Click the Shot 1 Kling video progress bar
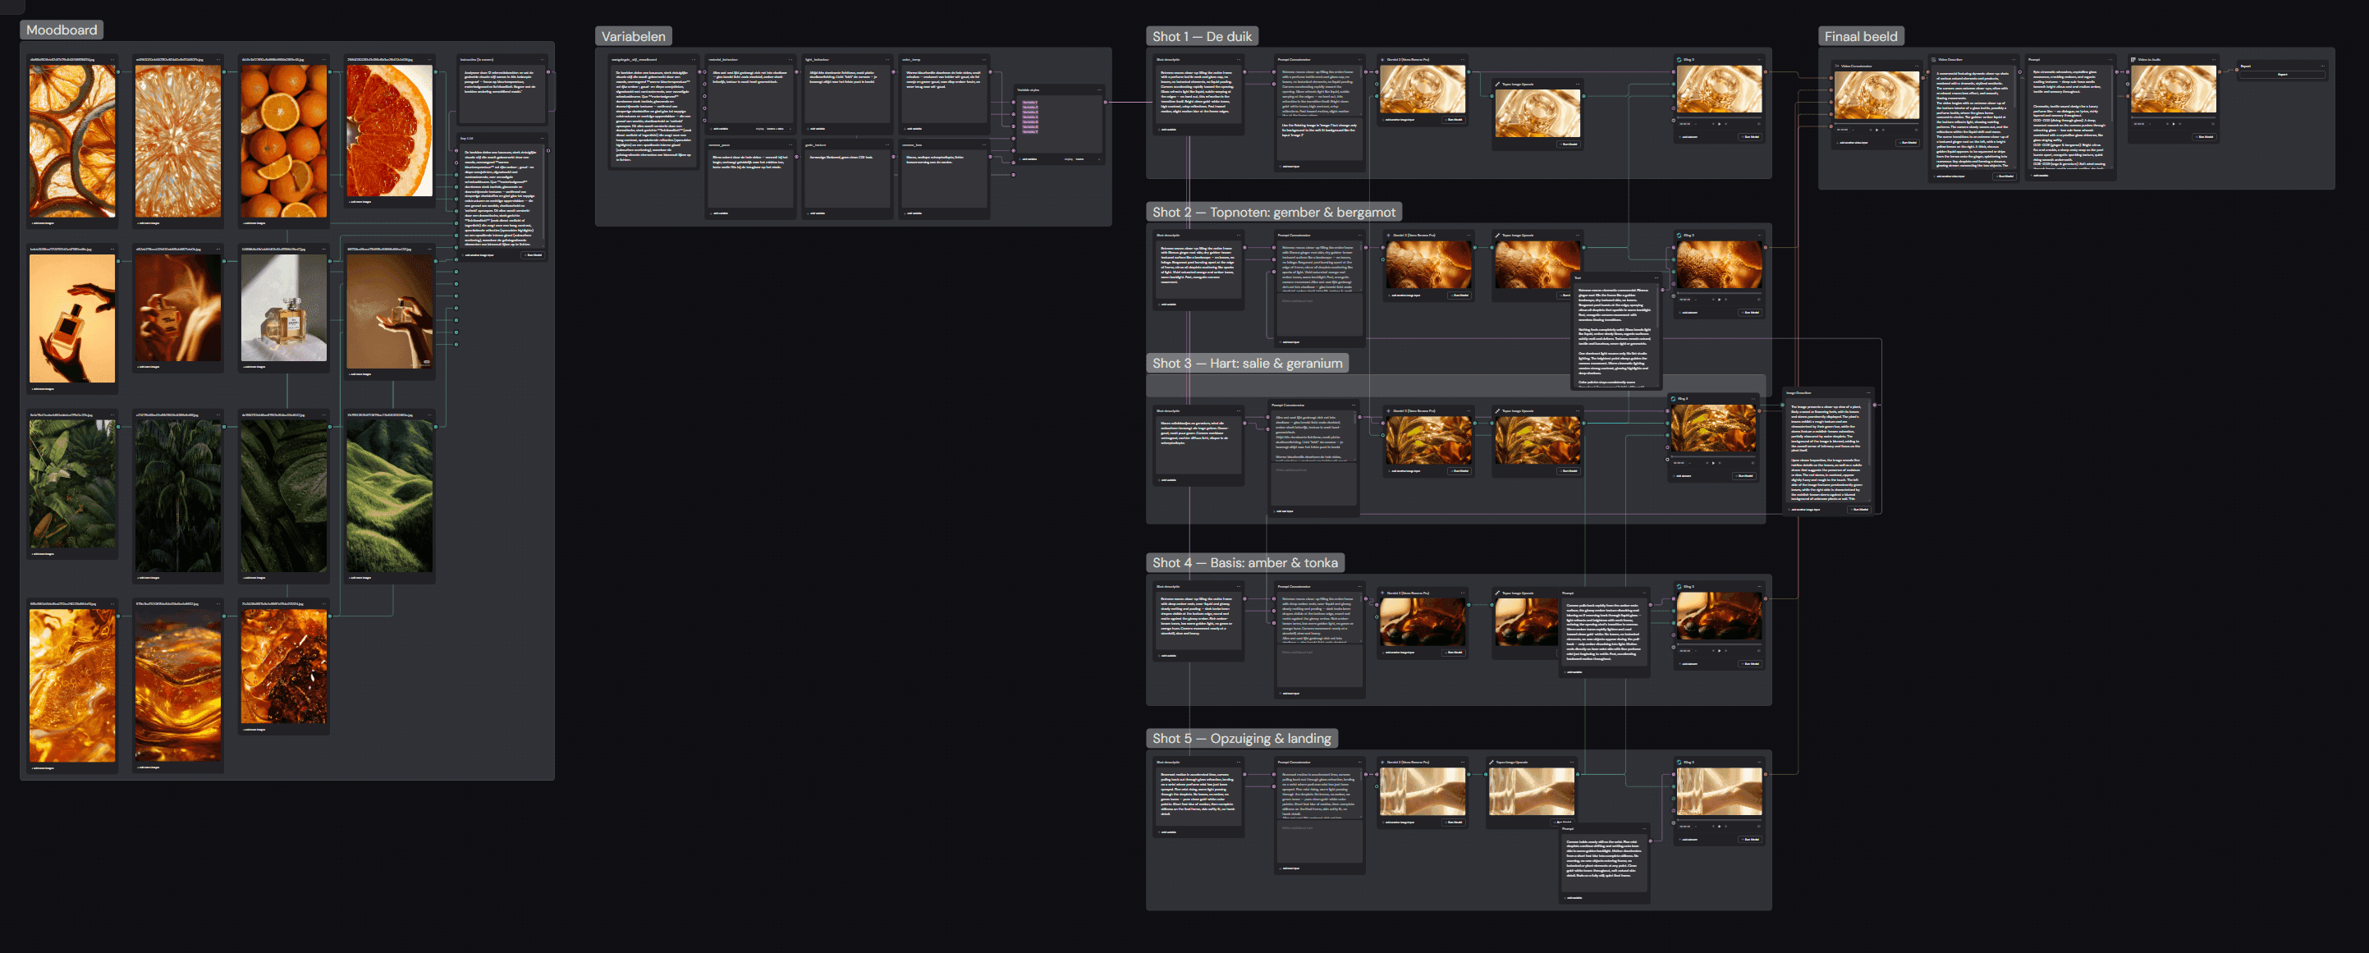This screenshot has height=953, width=2369. 1719,117
